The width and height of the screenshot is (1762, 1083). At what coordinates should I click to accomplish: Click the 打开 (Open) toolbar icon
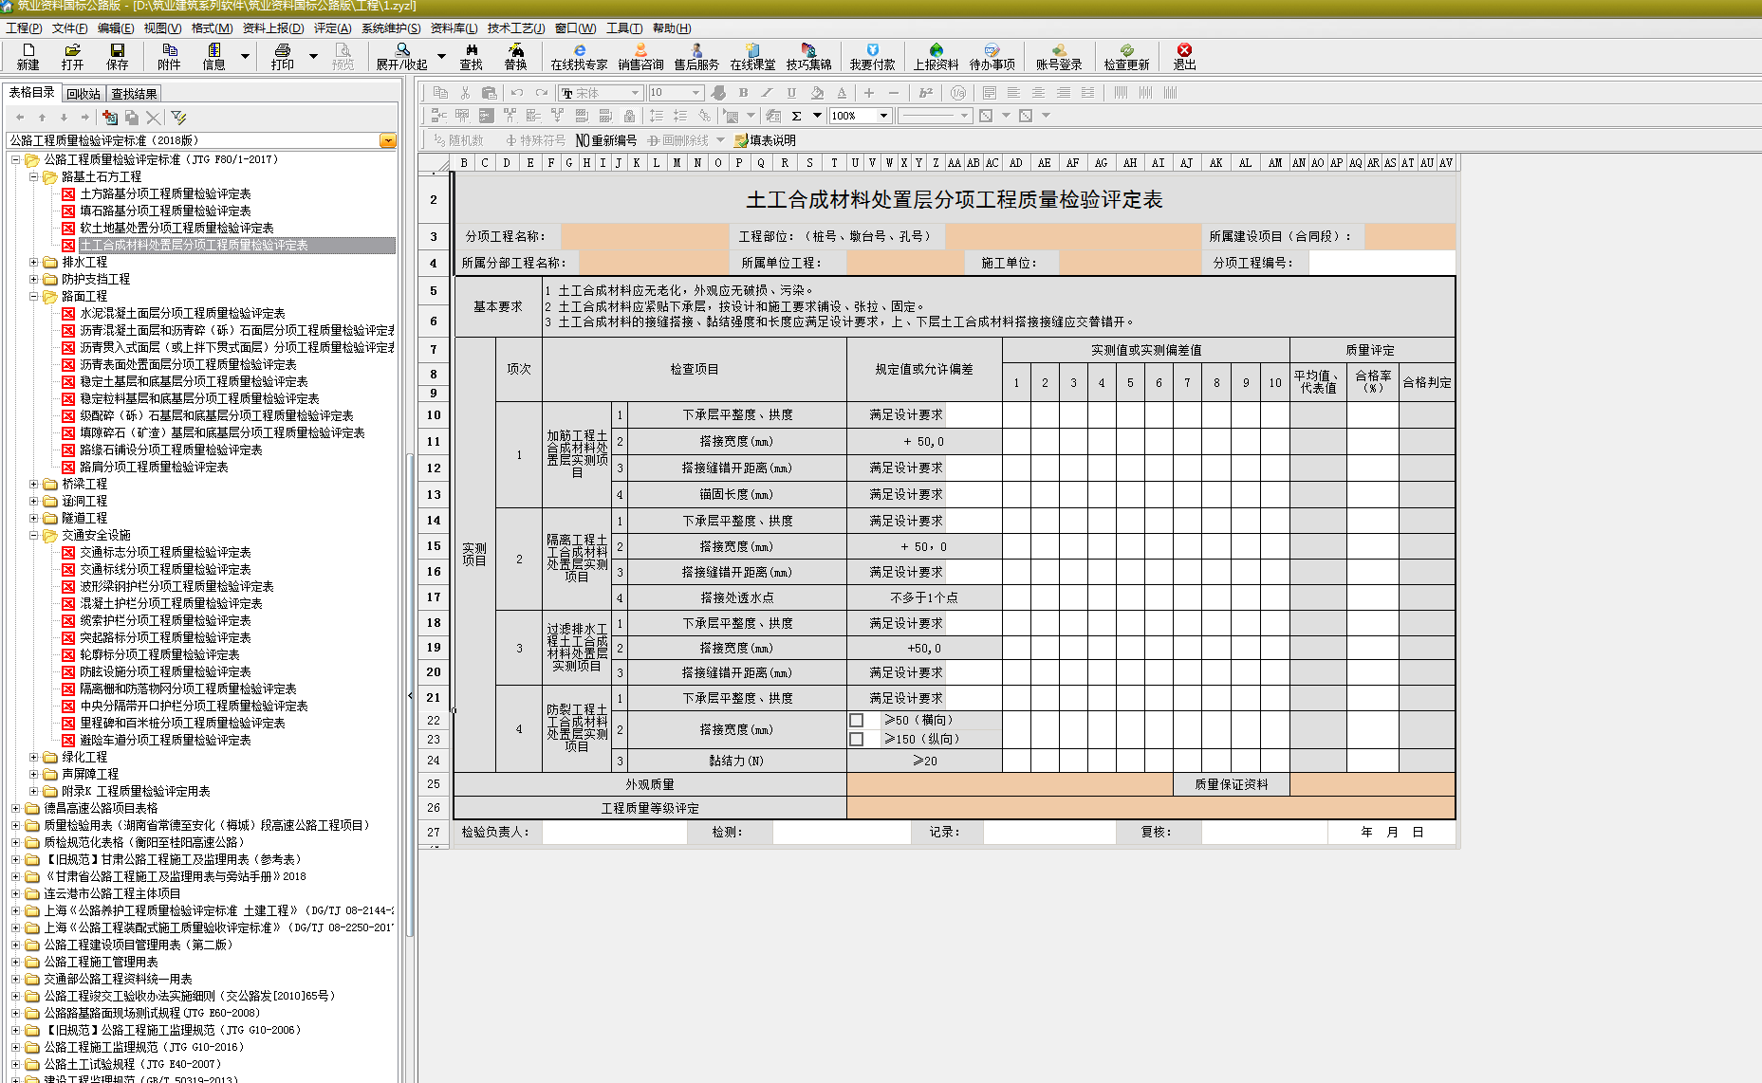[x=72, y=56]
